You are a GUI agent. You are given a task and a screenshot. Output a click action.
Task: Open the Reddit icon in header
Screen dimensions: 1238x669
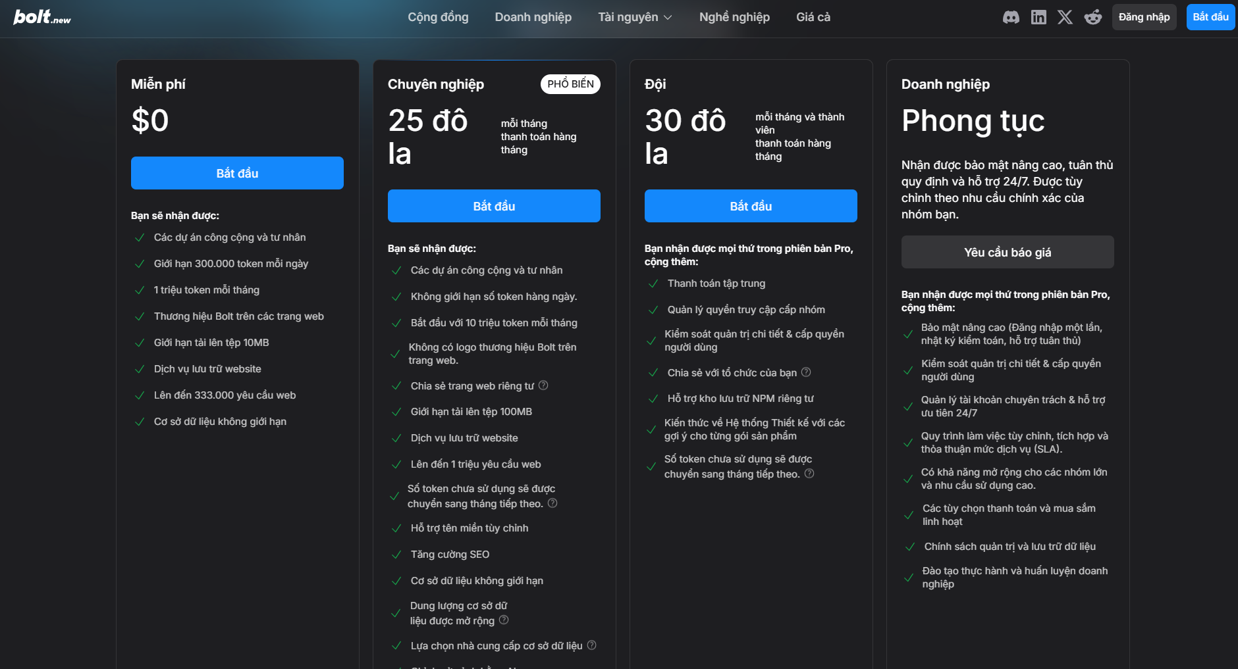tap(1093, 17)
